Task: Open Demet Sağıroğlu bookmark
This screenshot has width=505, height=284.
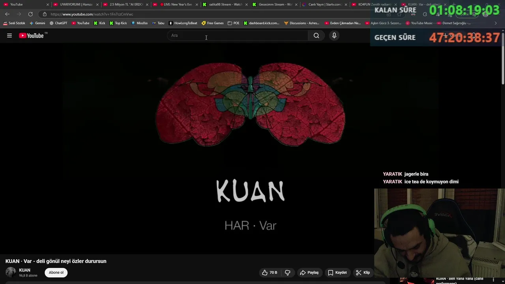Action: (x=454, y=23)
